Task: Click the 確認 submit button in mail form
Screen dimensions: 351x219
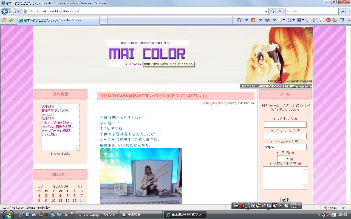Action: tap(285, 200)
